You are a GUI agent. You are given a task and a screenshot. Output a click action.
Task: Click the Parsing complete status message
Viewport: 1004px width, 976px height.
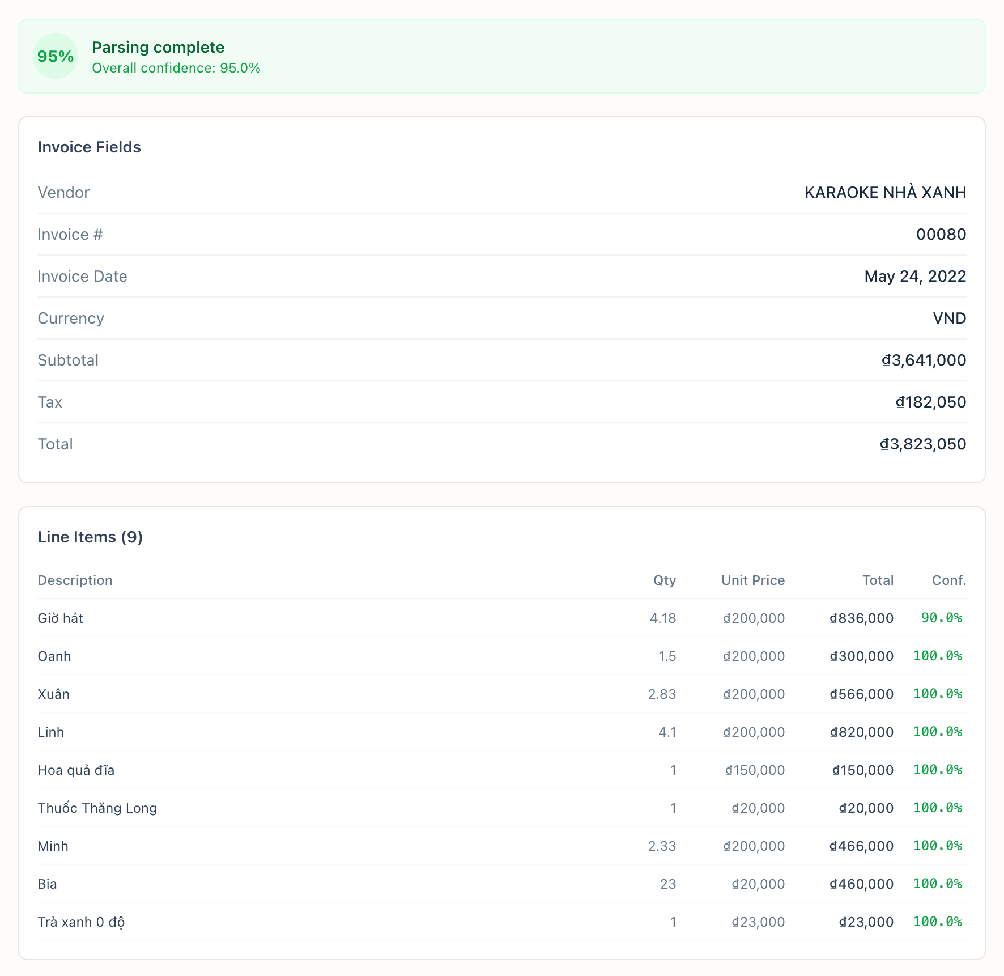(159, 47)
